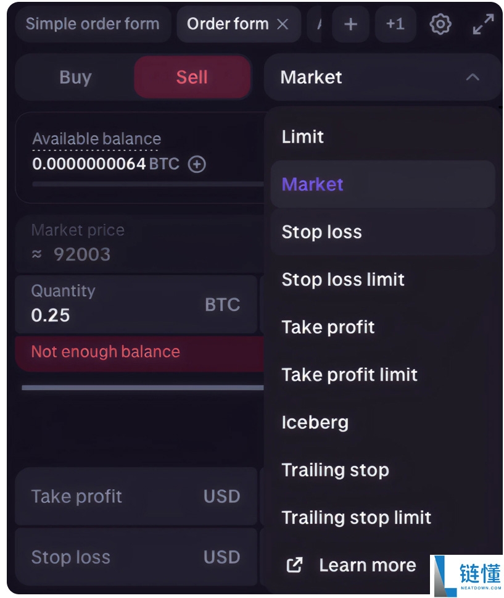
Task: Click the Learn more external link icon
Action: 295,565
